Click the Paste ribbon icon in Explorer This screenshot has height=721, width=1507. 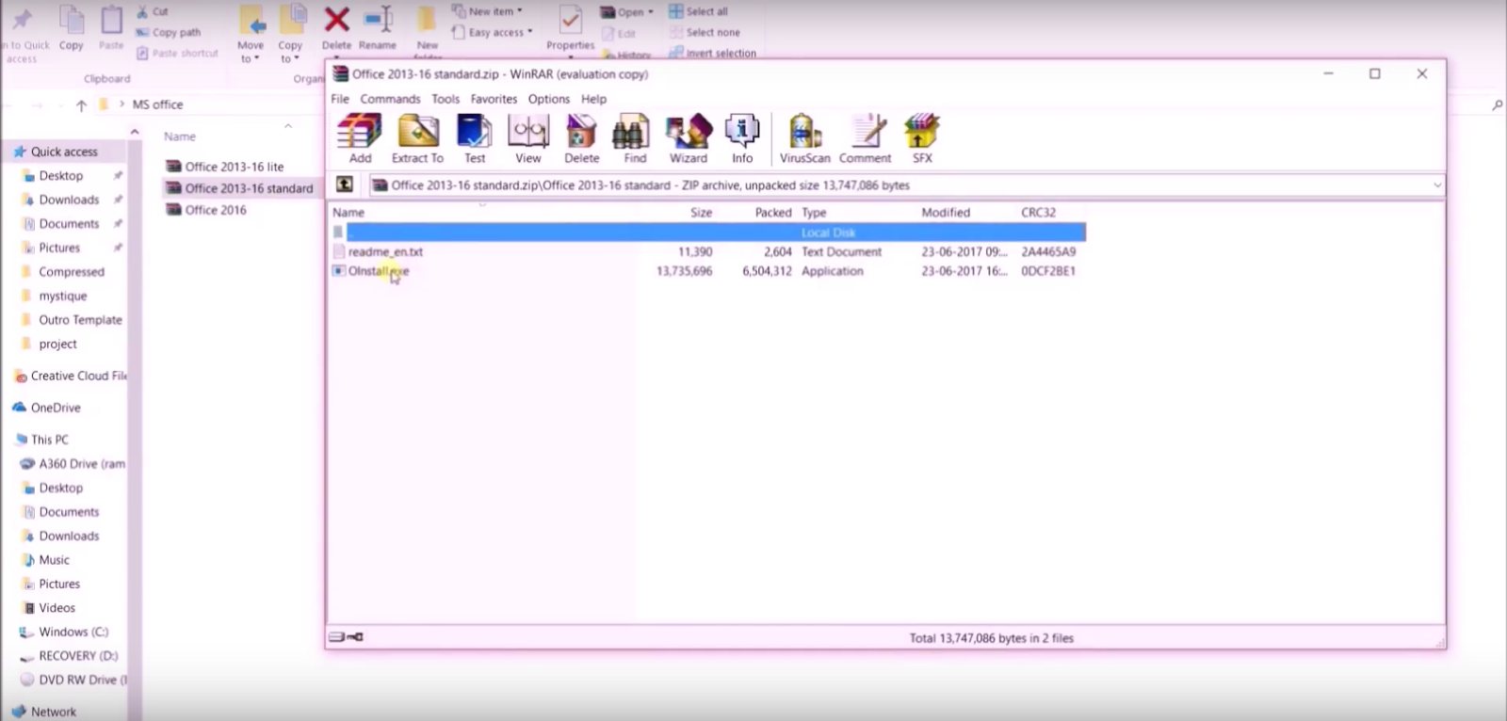pyautogui.click(x=111, y=27)
